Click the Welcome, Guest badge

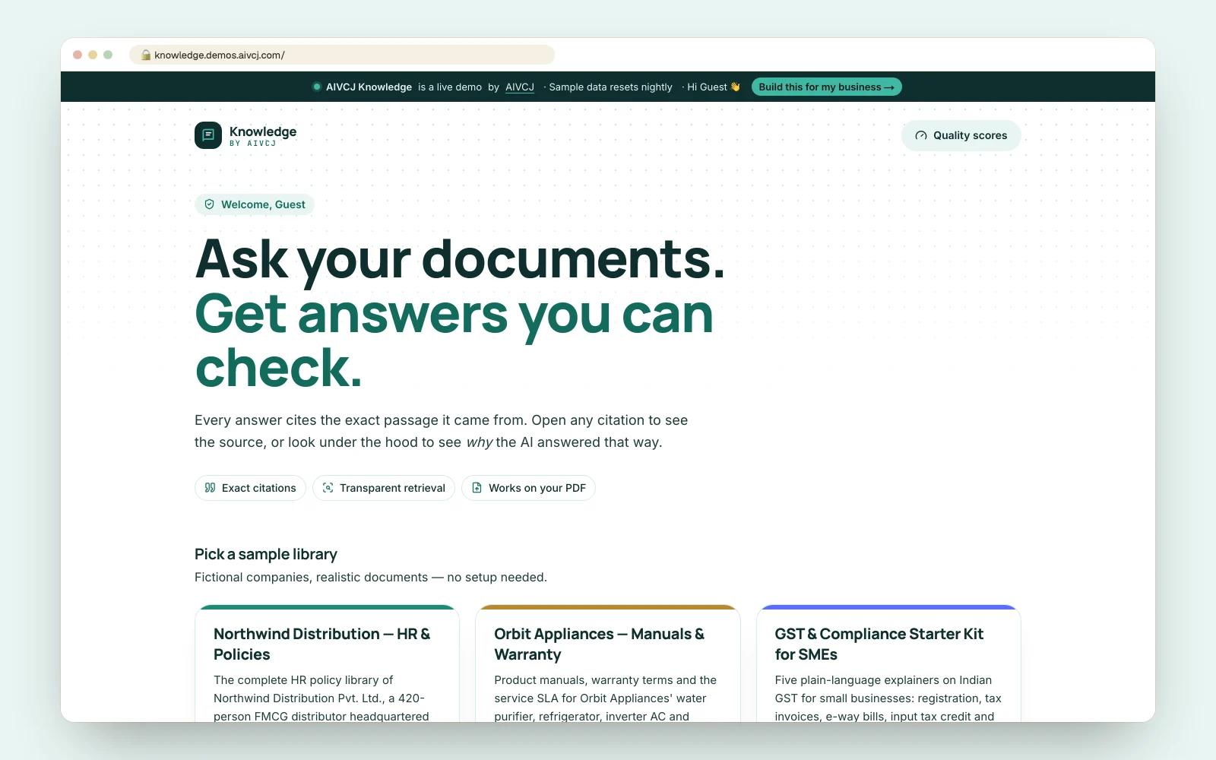255,204
